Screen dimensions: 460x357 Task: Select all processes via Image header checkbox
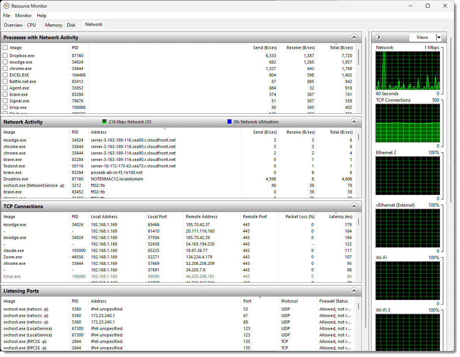tap(5, 48)
